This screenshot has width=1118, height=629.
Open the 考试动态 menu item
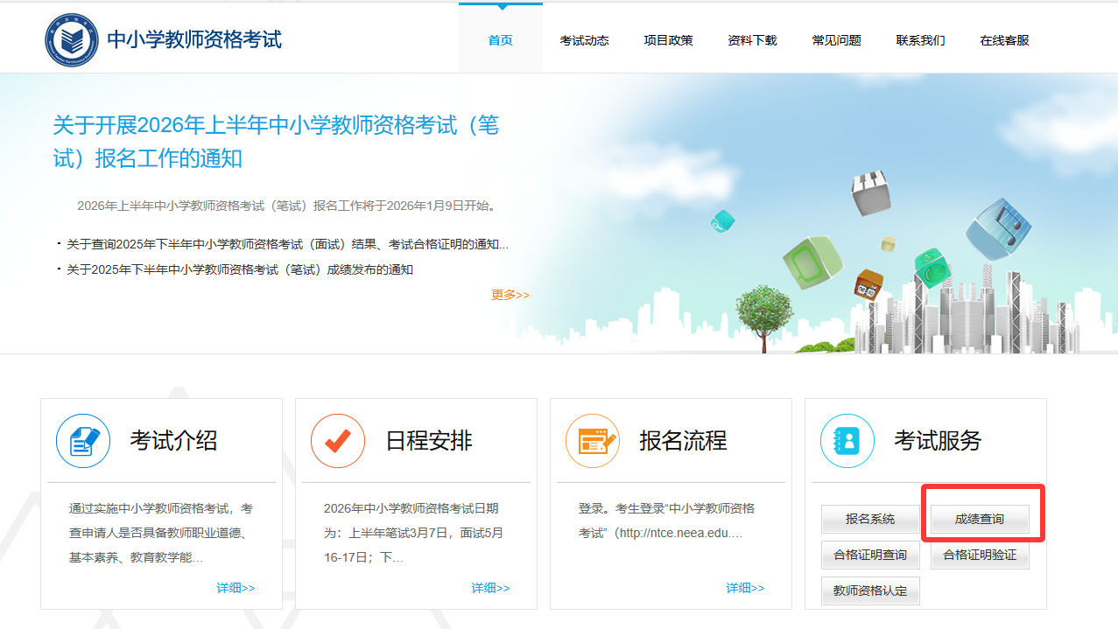(584, 40)
